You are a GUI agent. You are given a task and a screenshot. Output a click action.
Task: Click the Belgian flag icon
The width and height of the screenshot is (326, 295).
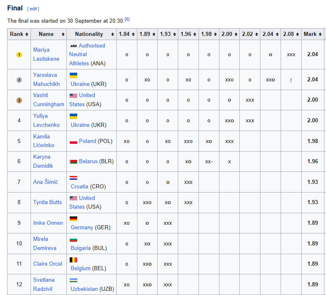[73, 259]
